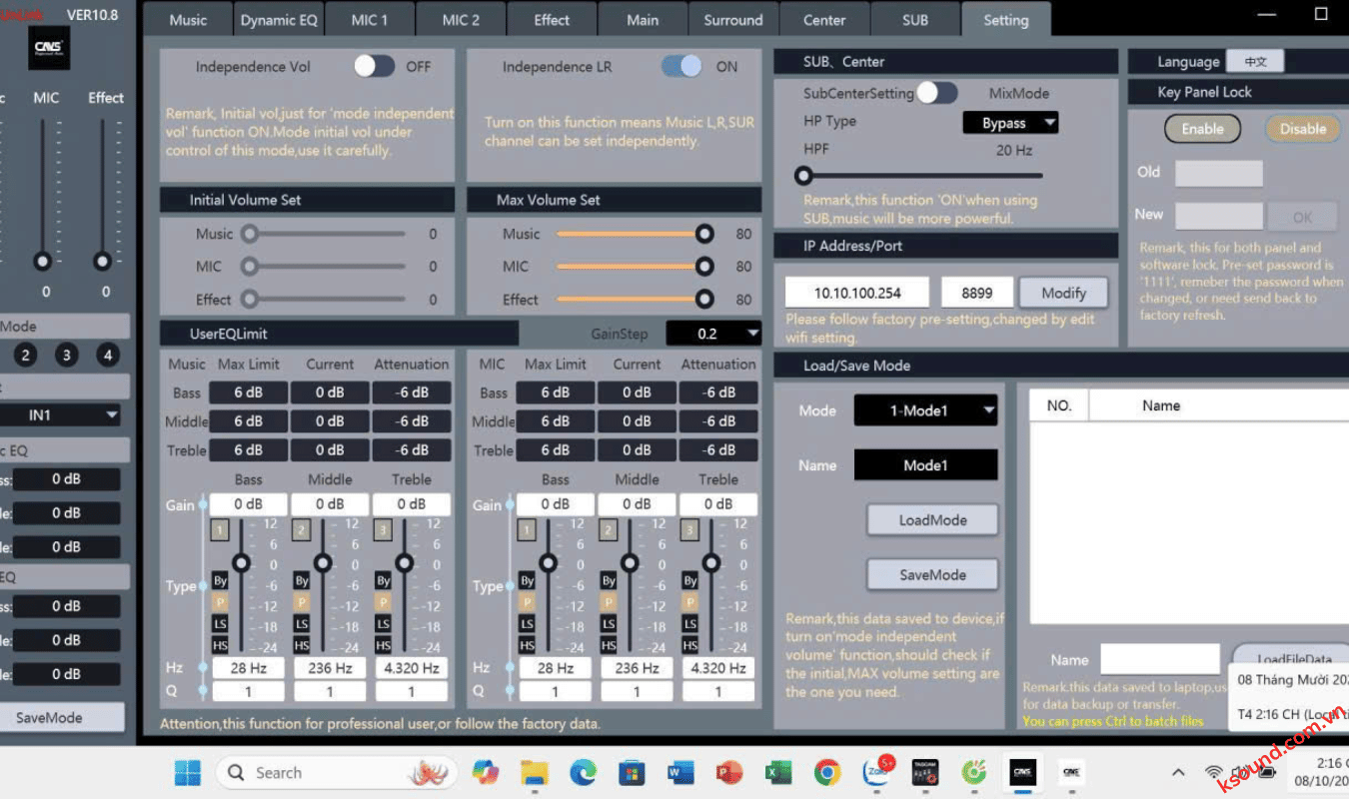Image resolution: width=1349 pixels, height=799 pixels.
Task: Click the Modify button for IP address
Action: pyautogui.click(x=1063, y=293)
